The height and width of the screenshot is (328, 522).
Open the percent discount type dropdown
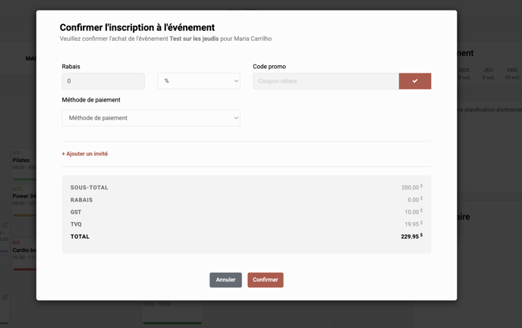click(198, 81)
